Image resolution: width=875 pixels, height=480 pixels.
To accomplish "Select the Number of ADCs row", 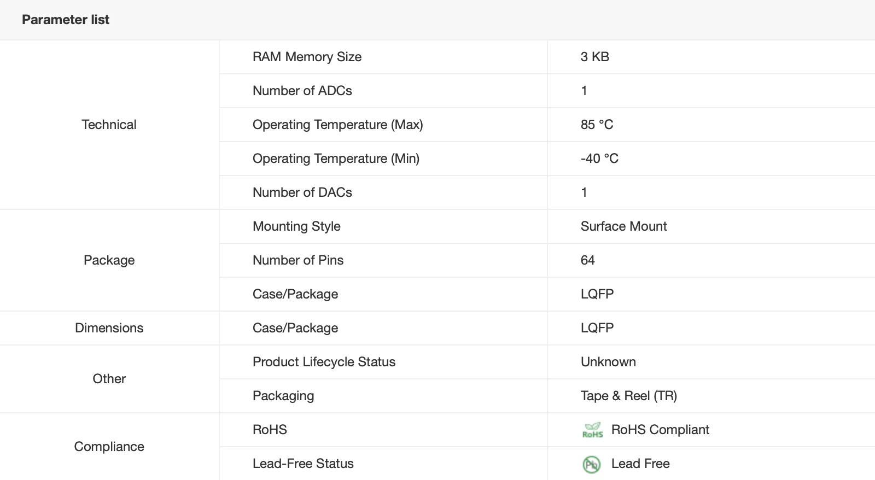I will [x=302, y=91].
